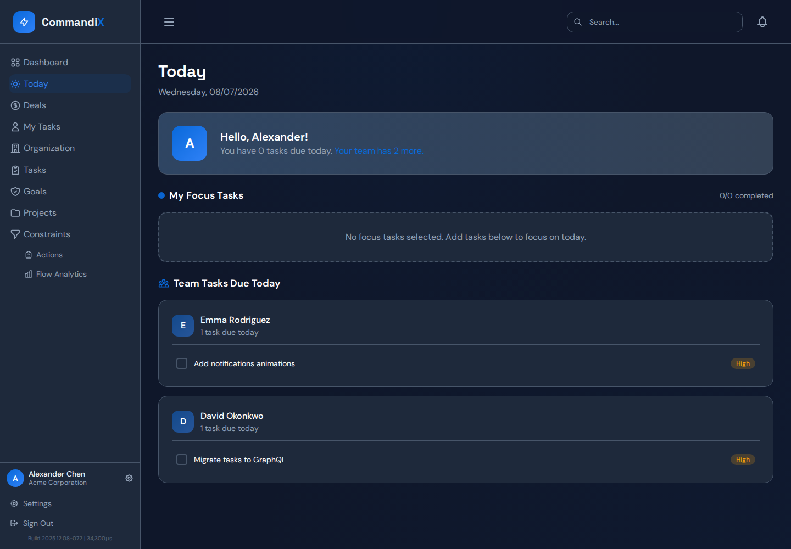Click the Projects folder icon
Image resolution: width=791 pixels, height=549 pixels.
[15, 213]
